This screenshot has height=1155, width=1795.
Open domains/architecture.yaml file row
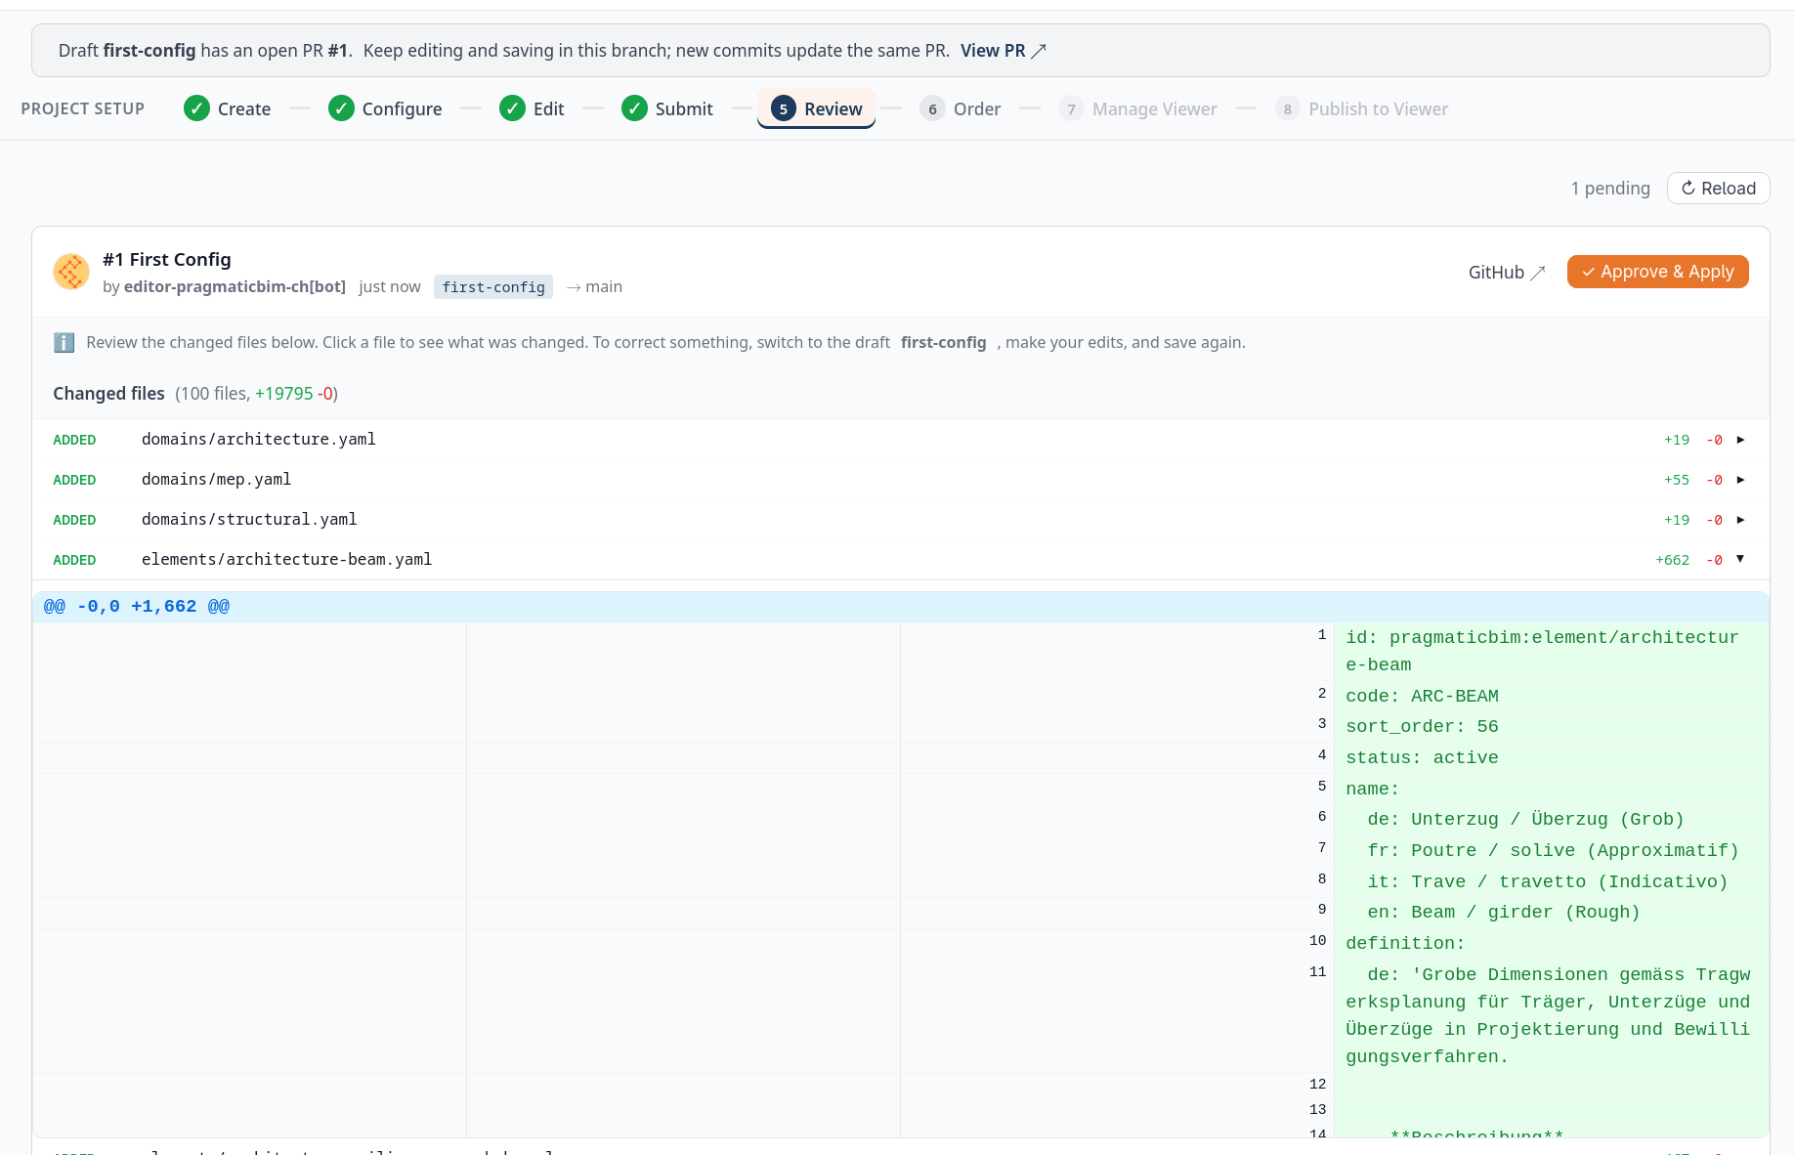tap(900, 440)
